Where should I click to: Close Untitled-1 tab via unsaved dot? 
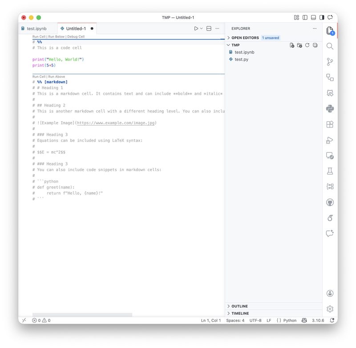coord(92,29)
